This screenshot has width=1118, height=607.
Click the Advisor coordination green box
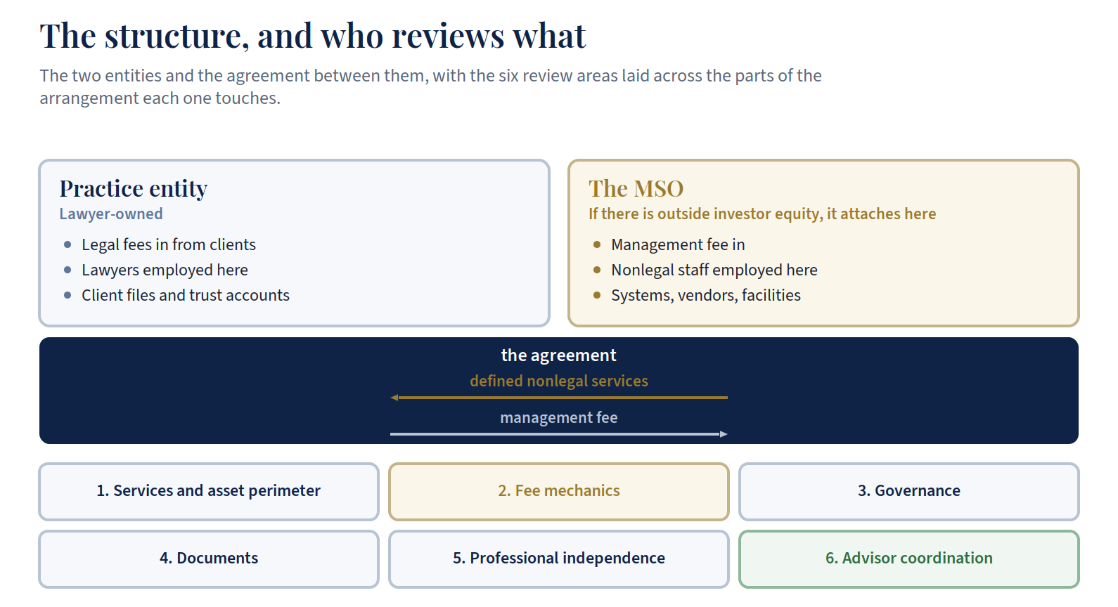pos(909,559)
